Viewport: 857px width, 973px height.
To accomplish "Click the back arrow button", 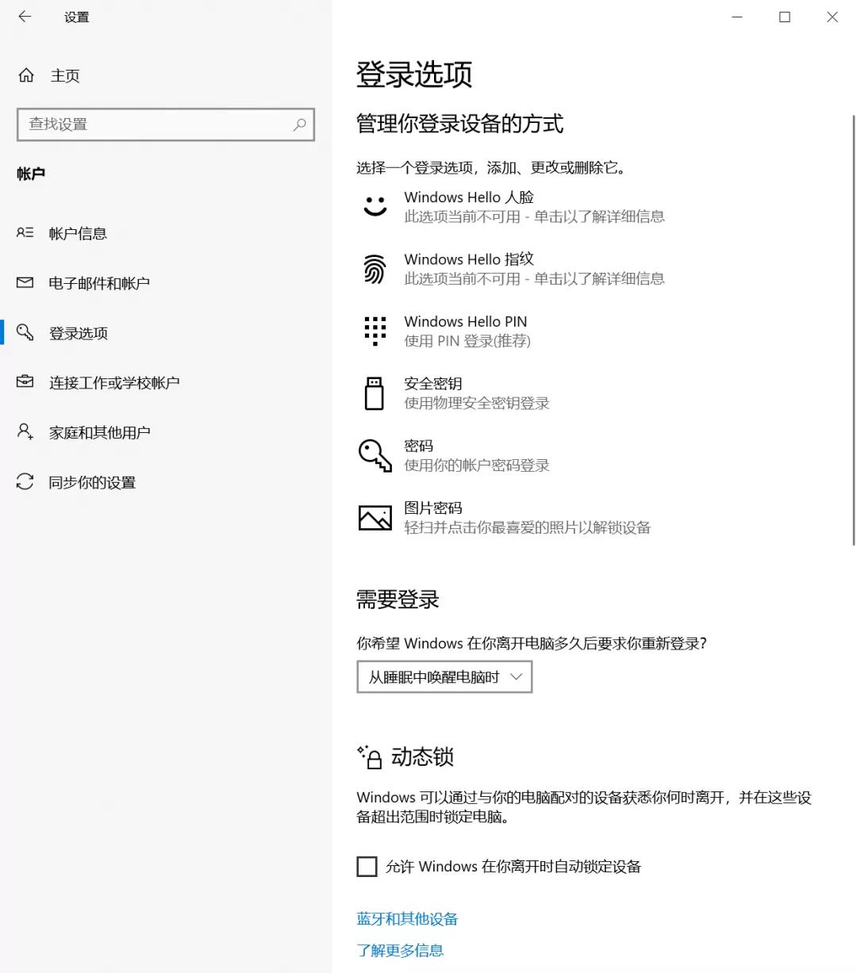I will [x=24, y=17].
